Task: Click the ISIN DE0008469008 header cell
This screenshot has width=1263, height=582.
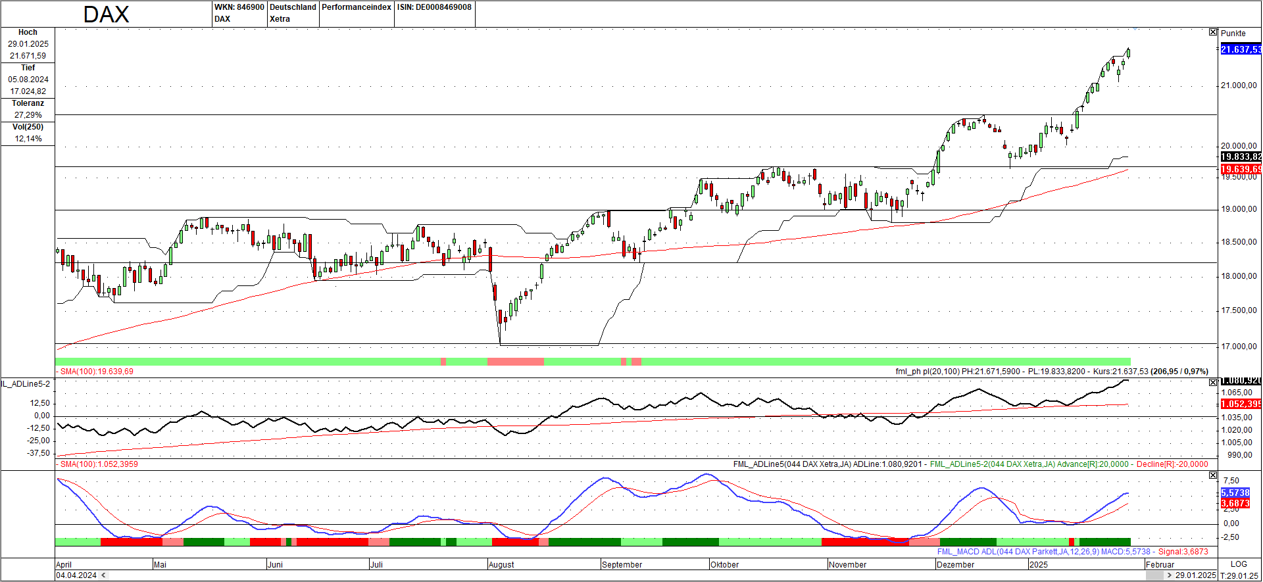Action: point(434,7)
